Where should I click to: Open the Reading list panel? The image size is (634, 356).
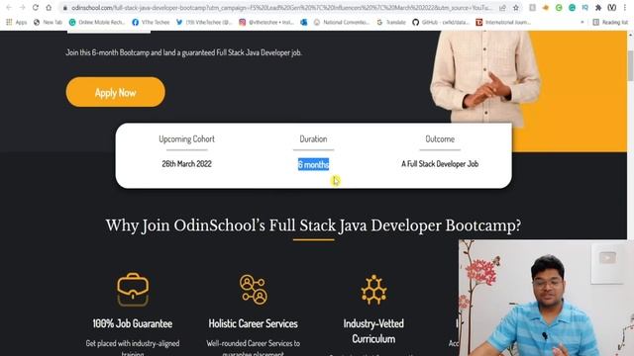tap(610, 22)
